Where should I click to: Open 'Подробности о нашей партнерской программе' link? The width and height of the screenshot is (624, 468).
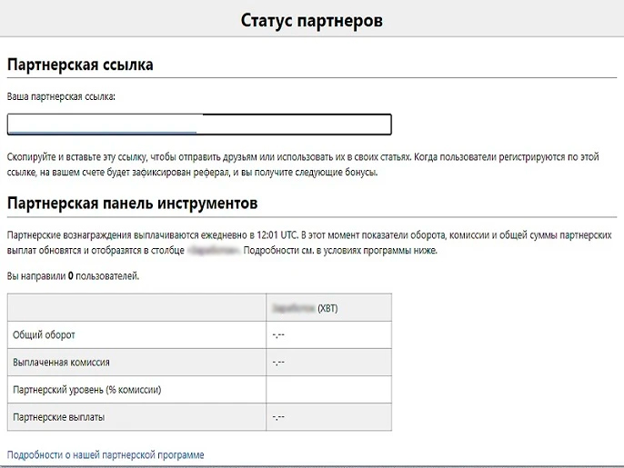pos(106,455)
